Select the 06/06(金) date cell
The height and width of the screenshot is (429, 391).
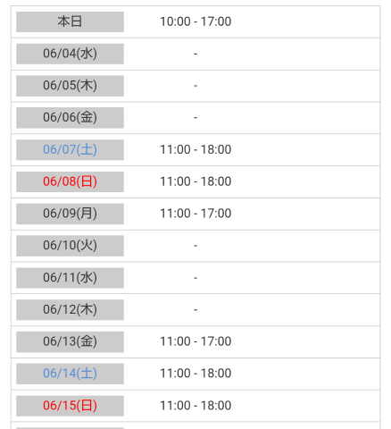70,118
